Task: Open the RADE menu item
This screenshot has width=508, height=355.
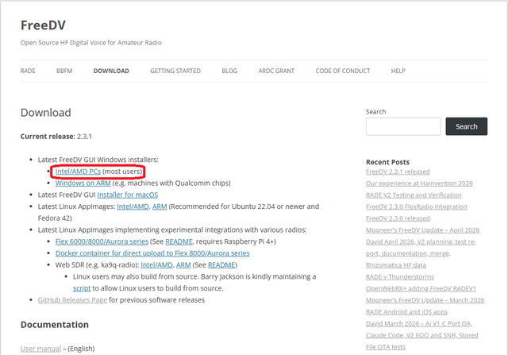Action: [28, 71]
